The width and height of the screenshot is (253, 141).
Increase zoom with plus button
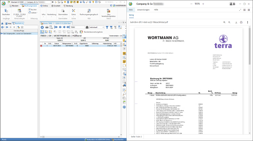tap(203, 4)
